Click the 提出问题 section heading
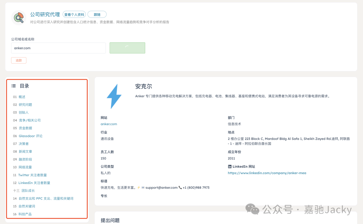The image size is (363, 224). point(110,220)
